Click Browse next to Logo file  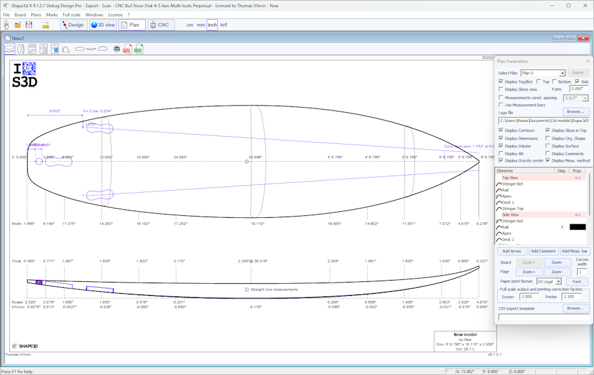(x=576, y=112)
